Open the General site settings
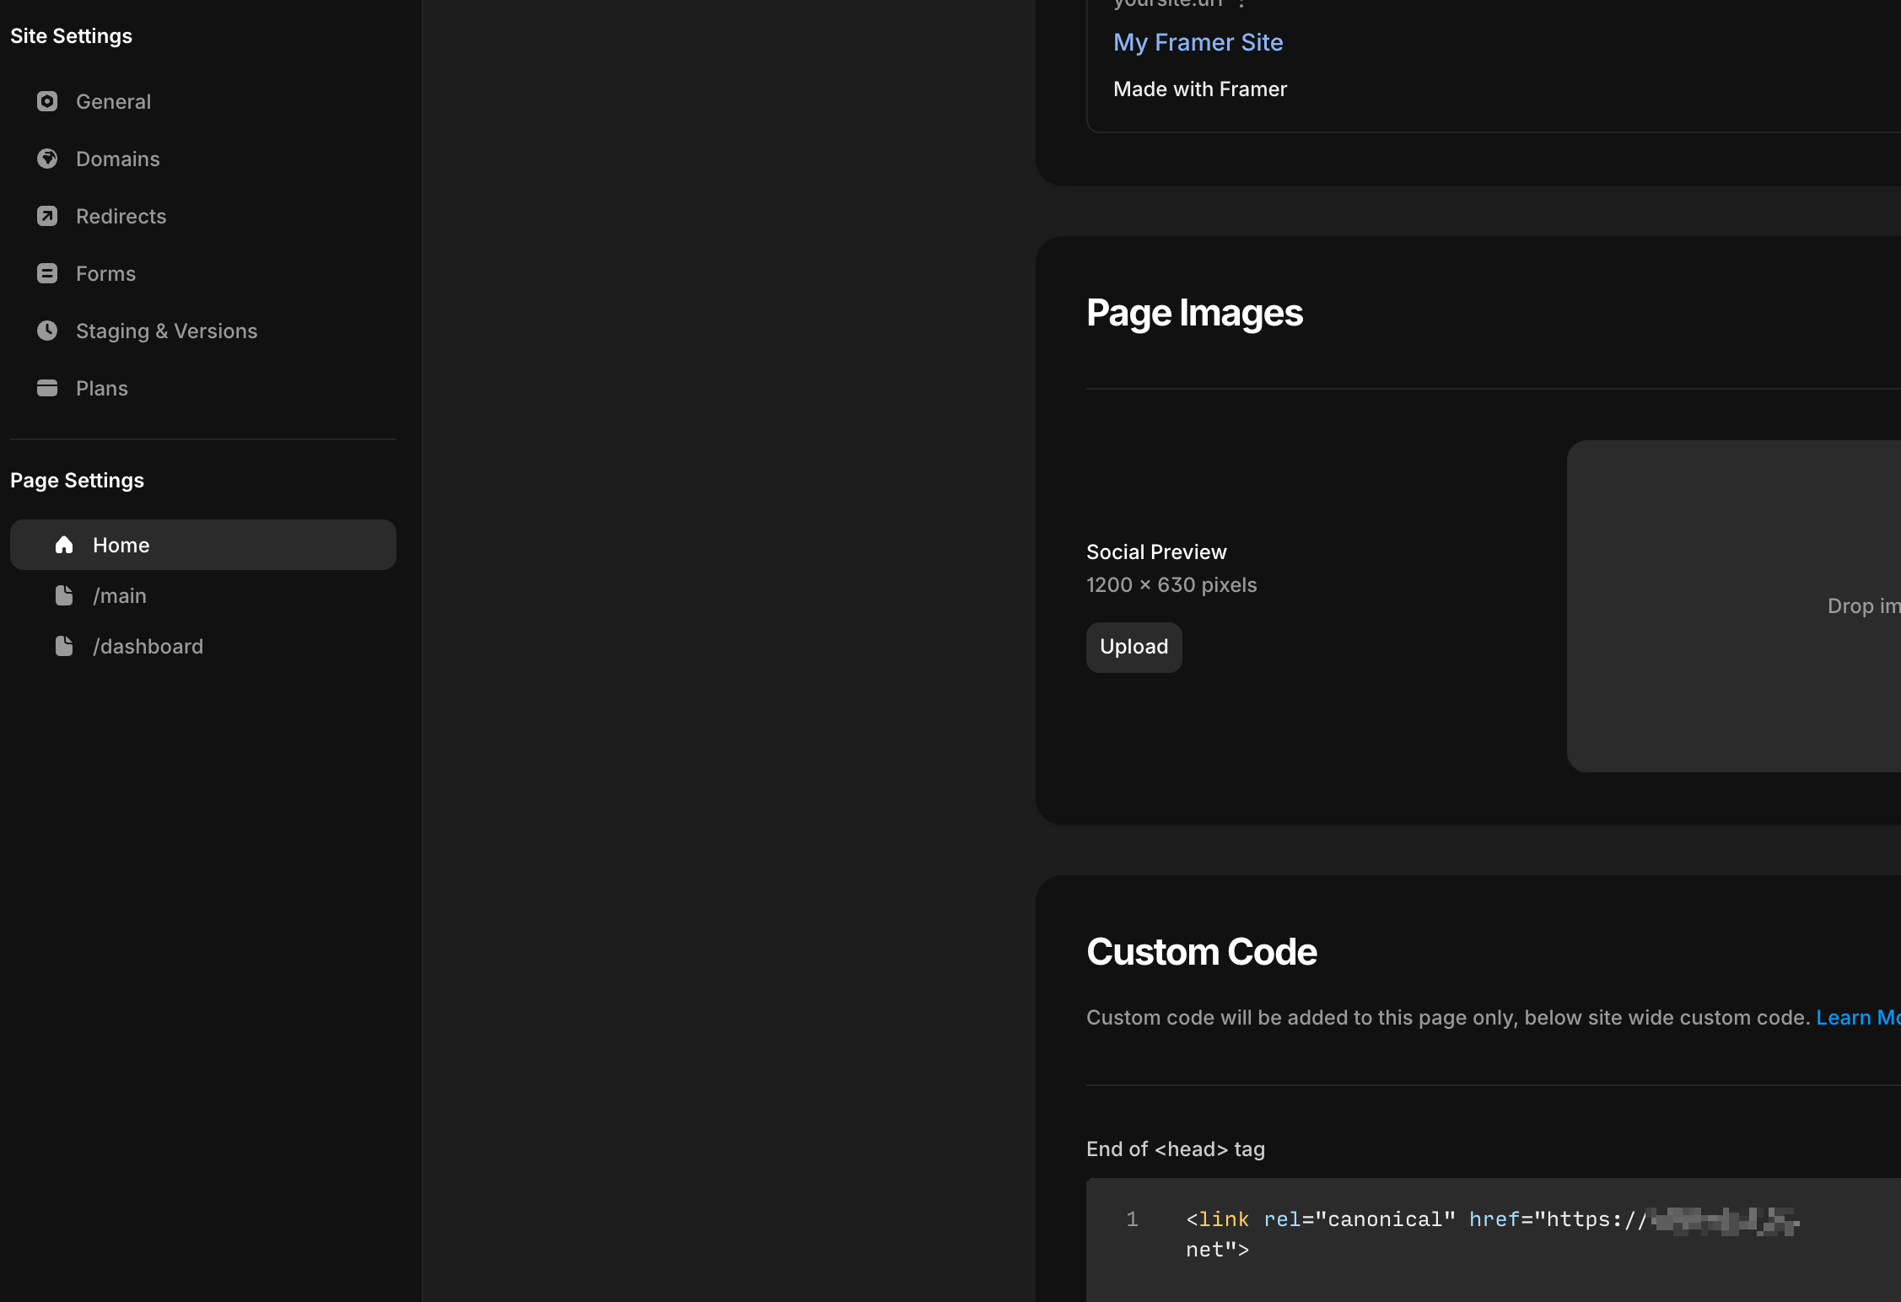Viewport: 1901px width, 1302px height. (x=113, y=101)
